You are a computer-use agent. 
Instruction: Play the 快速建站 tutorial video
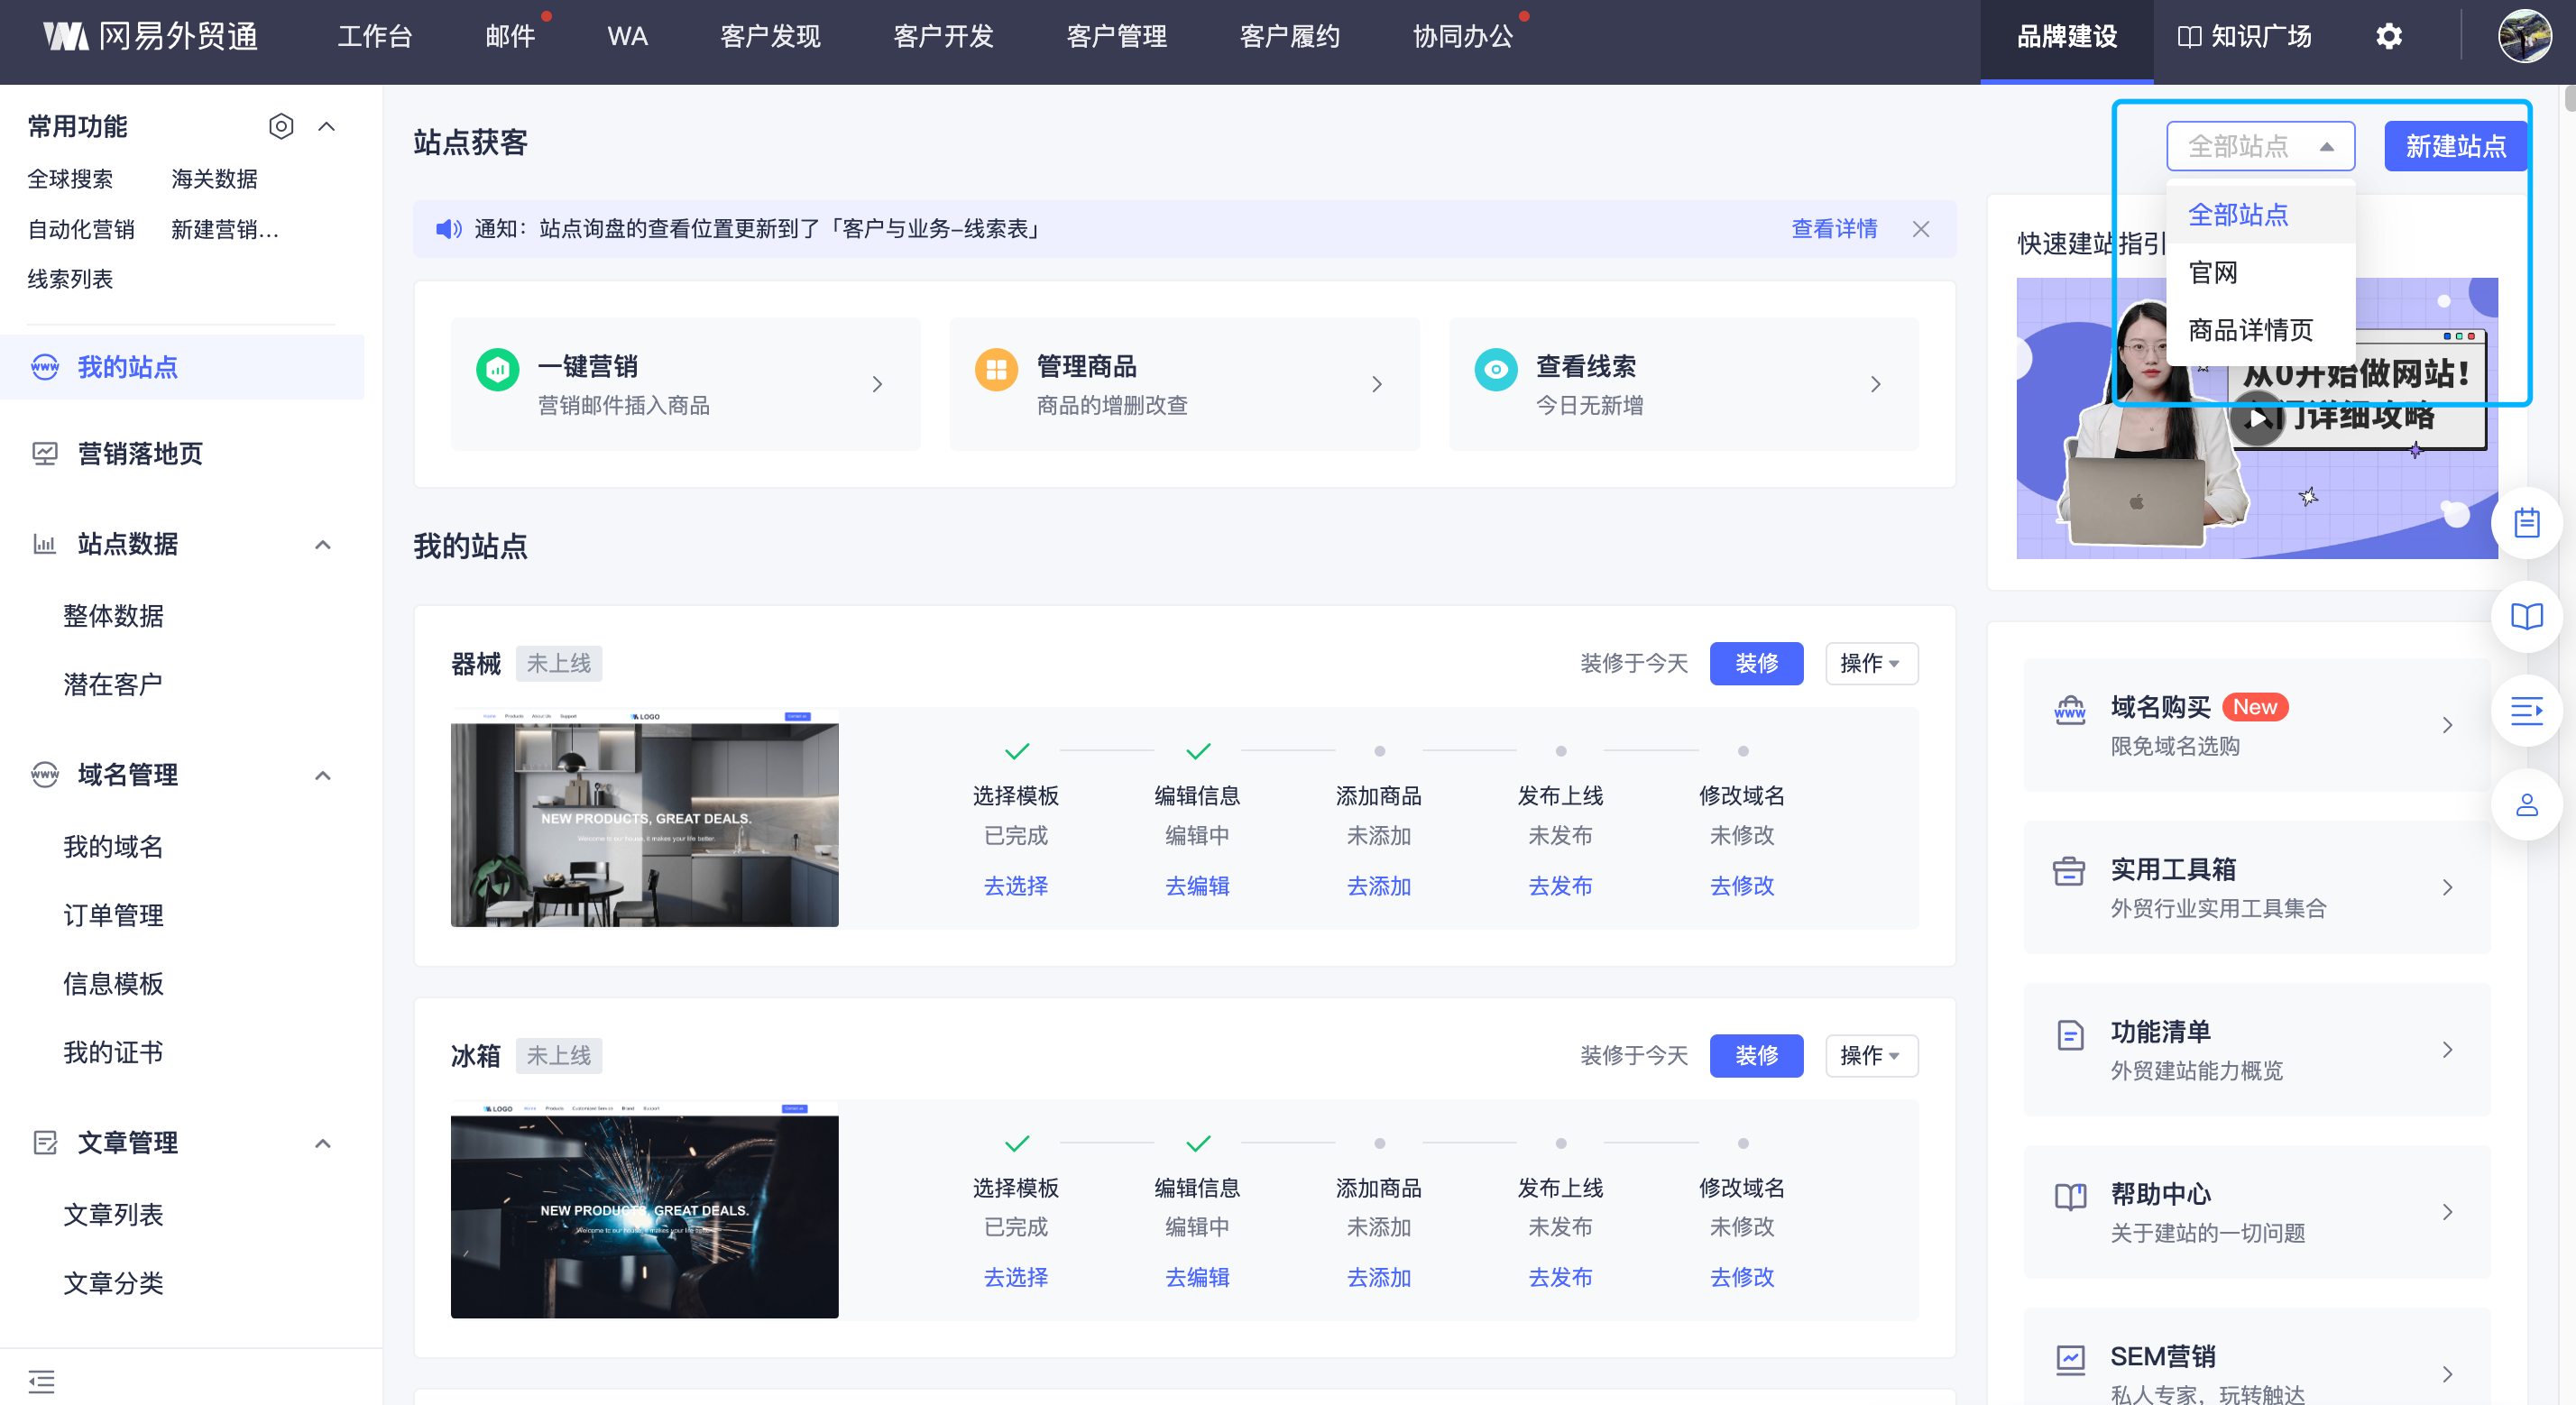[2257, 418]
